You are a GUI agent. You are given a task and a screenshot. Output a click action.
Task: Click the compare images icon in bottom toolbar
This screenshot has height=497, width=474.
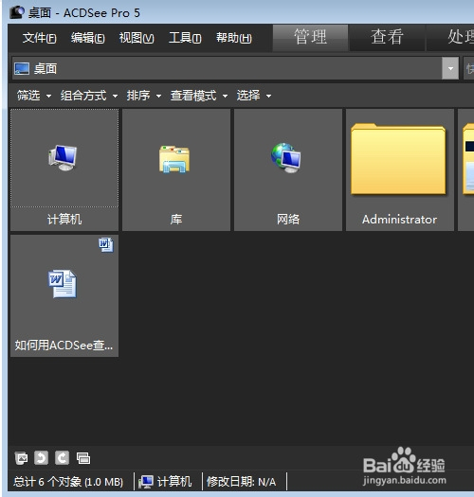point(83,458)
